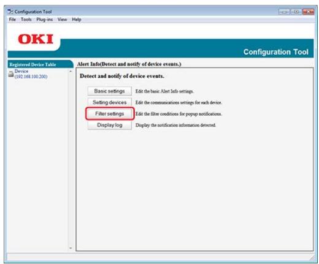Click the device list scroll down arrow
This screenshot has height=264, width=319.
71,248
